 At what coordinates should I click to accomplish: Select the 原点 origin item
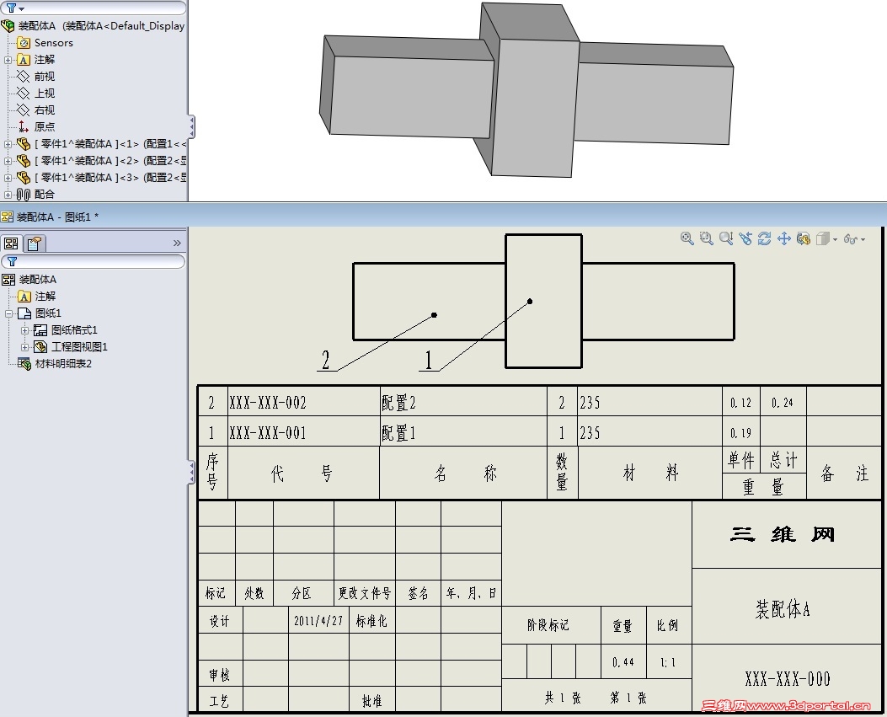tap(44, 126)
